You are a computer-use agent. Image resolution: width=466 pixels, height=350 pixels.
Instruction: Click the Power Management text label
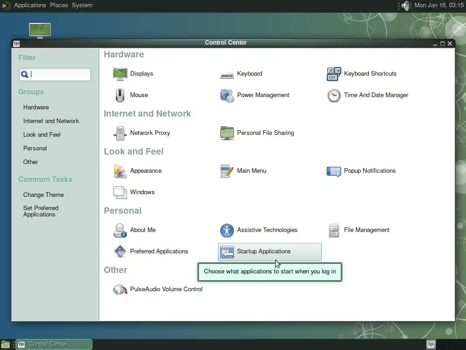coord(263,95)
